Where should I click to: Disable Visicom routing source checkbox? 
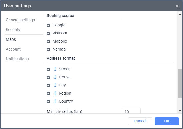pyautogui.click(x=48, y=33)
